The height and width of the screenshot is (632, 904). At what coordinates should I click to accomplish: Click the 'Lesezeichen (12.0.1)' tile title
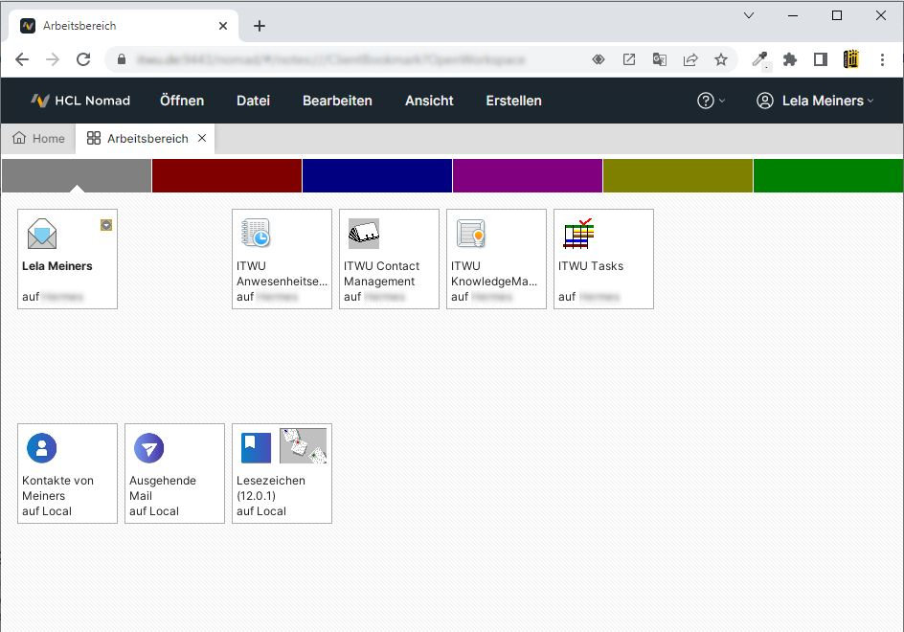click(x=271, y=488)
